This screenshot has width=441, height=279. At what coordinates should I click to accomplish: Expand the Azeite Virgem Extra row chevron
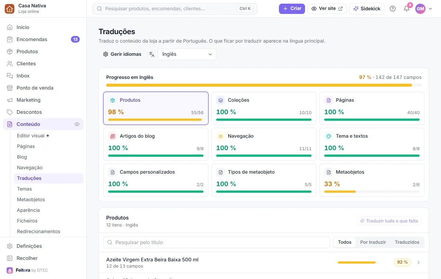[419, 262]
